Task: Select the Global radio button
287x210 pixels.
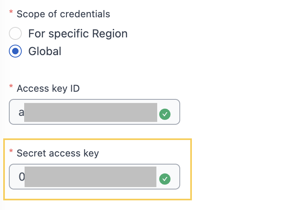Action: [x=15, y=51]
